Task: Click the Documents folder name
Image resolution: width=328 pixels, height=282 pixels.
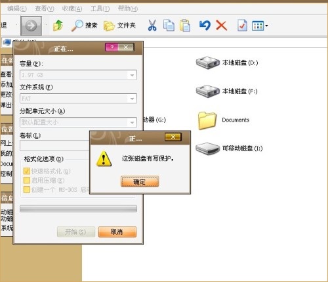Action: (x=236, y=120)
